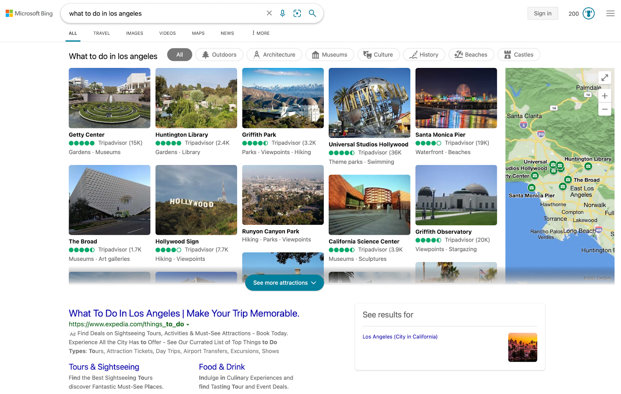Filter attractions by Museums
Screen dimensions: 621x394
[330, 55]
